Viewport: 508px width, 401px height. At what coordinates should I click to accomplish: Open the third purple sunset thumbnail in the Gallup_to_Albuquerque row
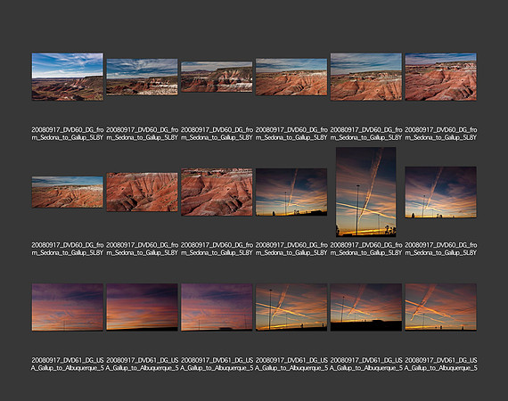[x=217, y=307]
